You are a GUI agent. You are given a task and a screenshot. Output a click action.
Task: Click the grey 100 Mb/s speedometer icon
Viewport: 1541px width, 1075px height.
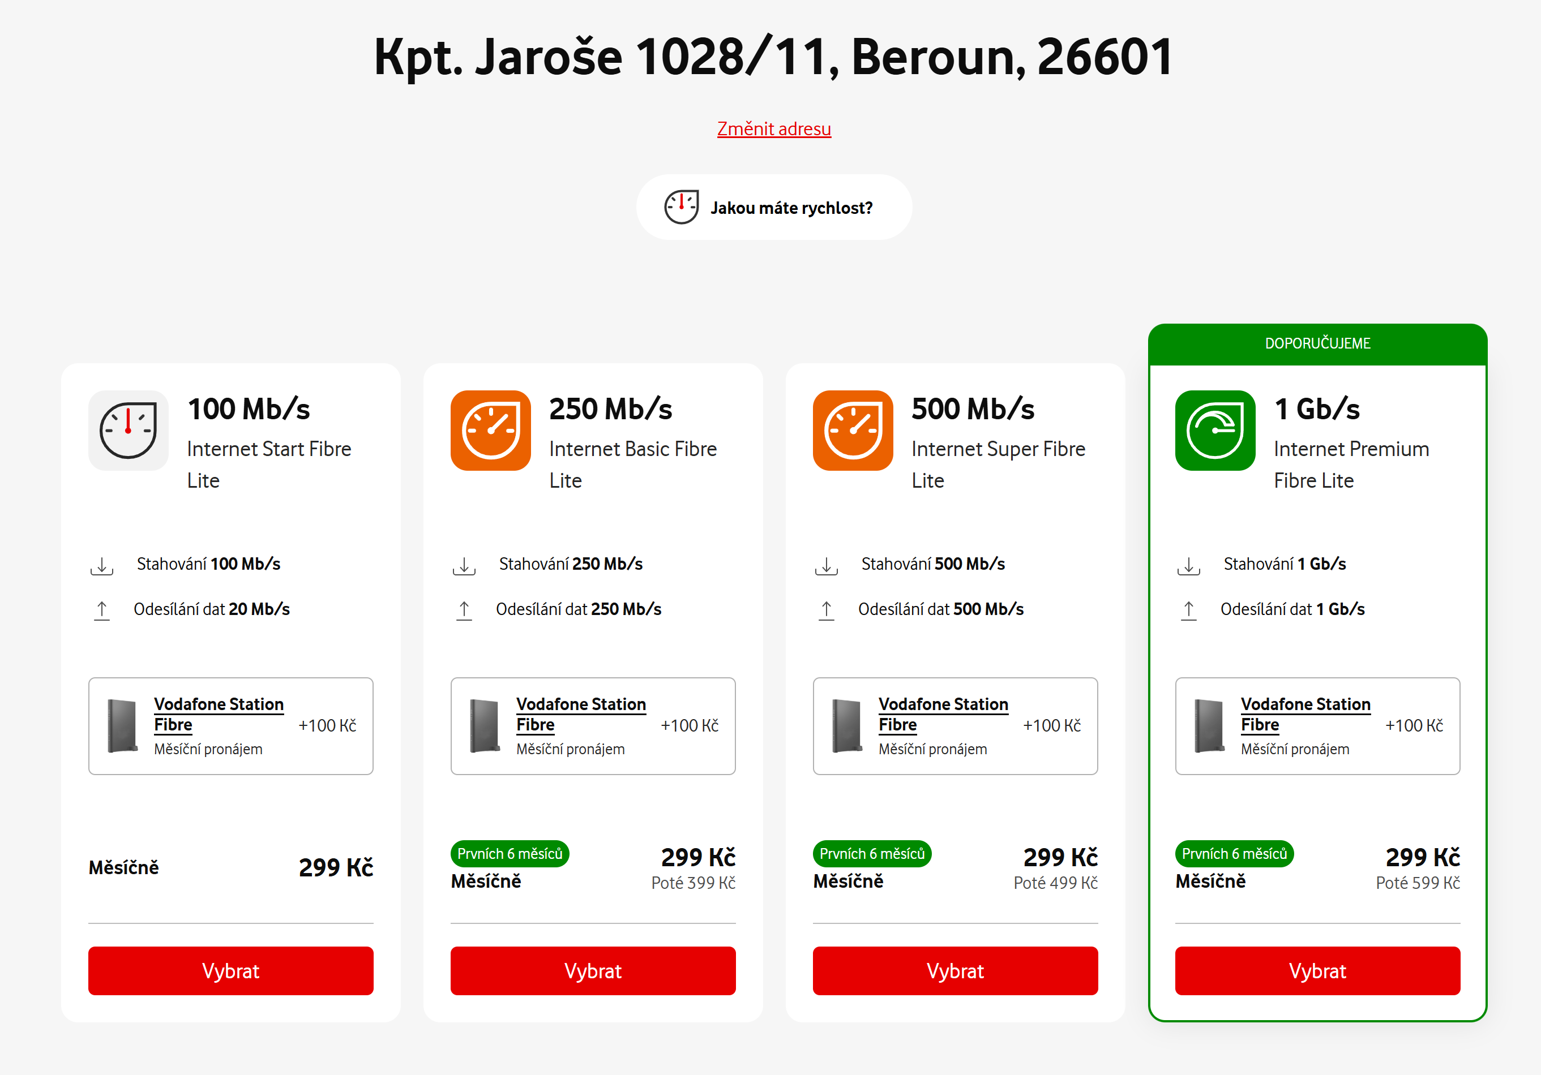[x=128, y=431]
